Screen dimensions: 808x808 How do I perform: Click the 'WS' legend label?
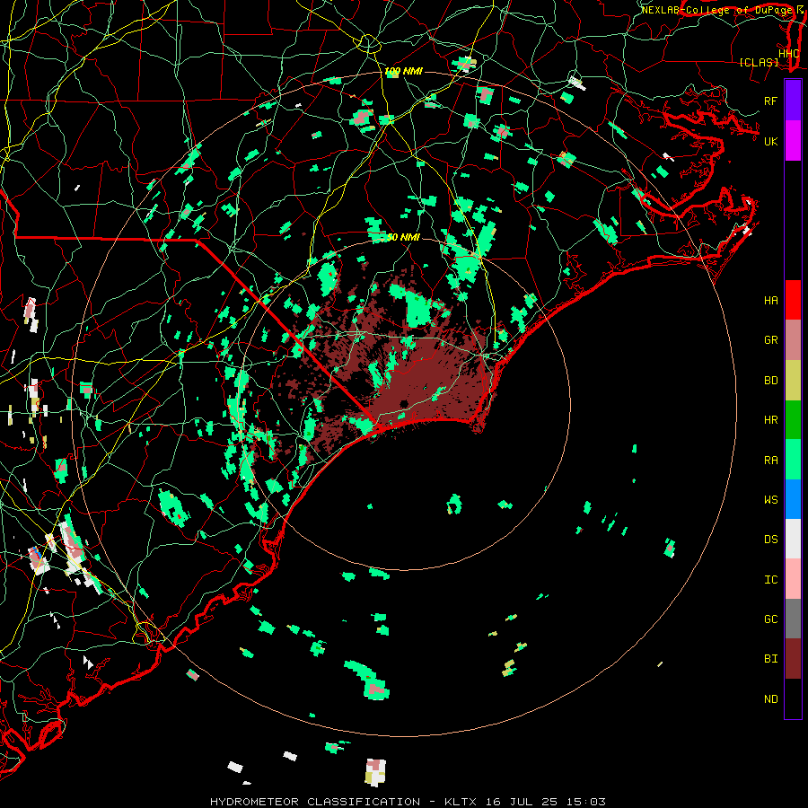770,499
